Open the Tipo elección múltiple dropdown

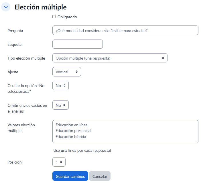click(110, 58)
